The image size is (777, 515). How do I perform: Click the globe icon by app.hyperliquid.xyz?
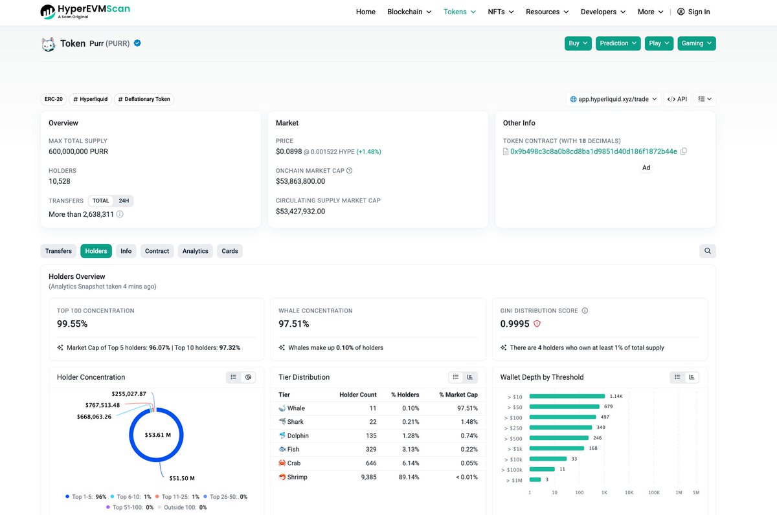[573, 99]
